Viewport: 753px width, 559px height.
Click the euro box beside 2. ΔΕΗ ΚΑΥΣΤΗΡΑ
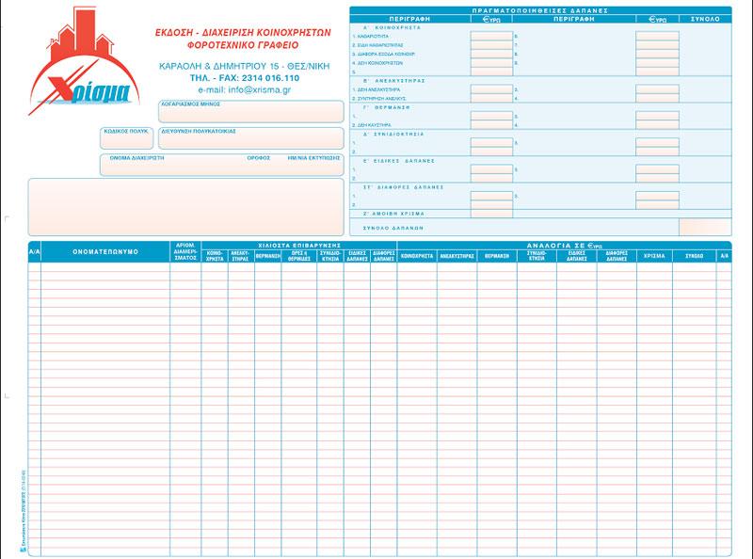coord(491,125)
